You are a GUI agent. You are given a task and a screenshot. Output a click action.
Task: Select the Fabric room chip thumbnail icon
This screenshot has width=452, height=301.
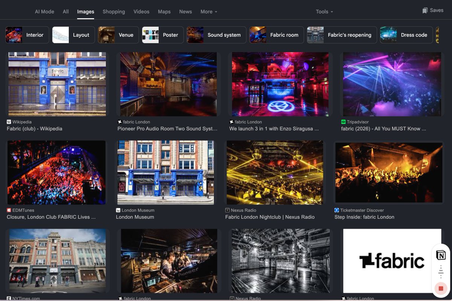[258, 35]
